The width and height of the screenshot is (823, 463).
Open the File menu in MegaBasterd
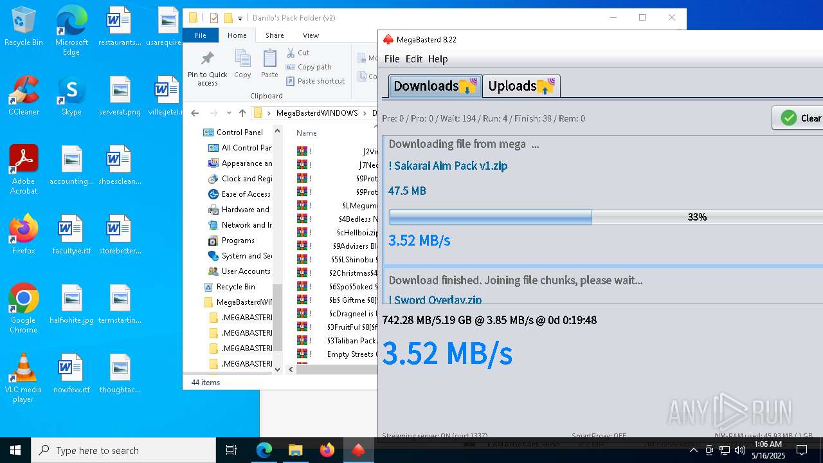(x=392, y=59)
